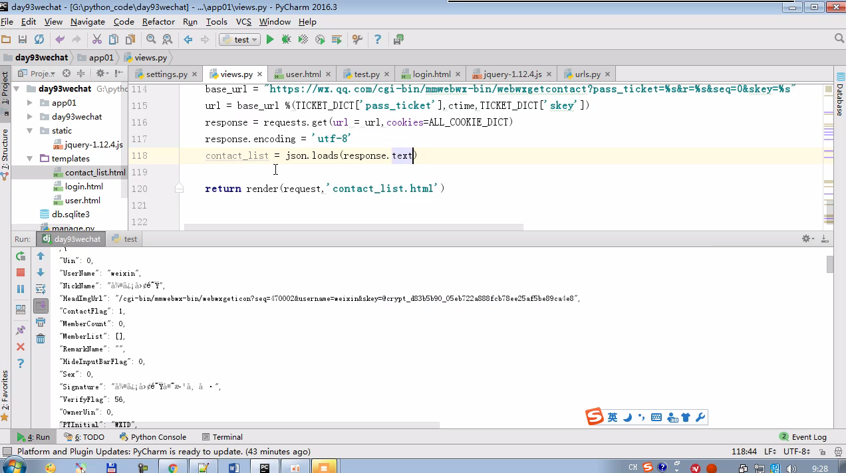
Task: Clear console output using trash icon
Action: pos(41,339)
